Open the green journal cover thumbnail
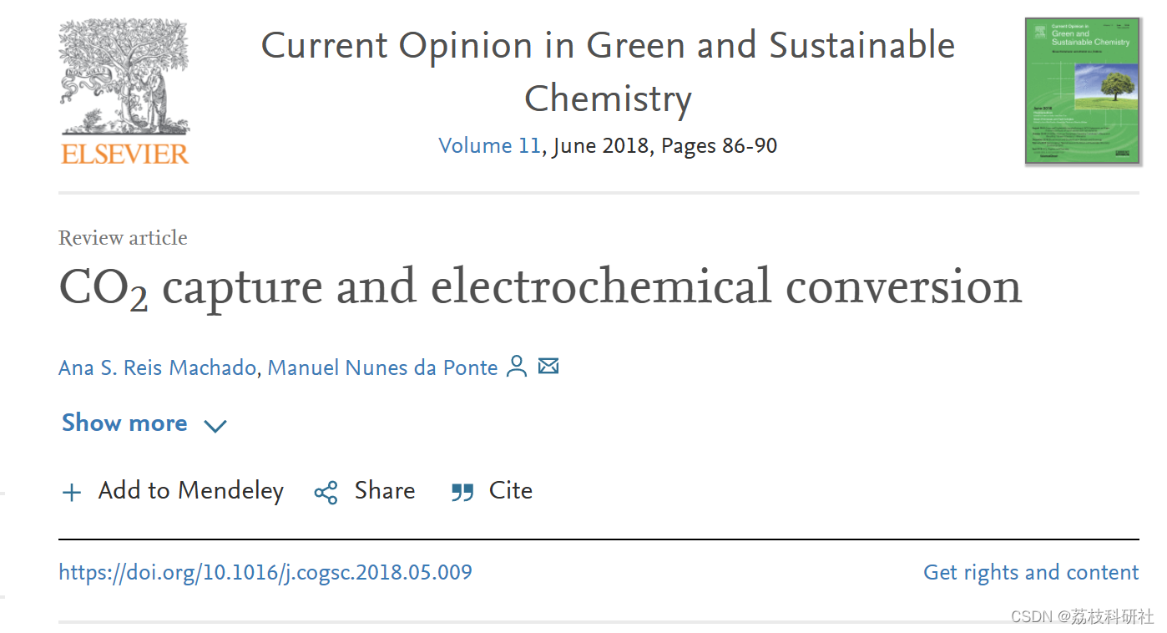Screen dimensions: 1167x633 [x=1082, y=91]
